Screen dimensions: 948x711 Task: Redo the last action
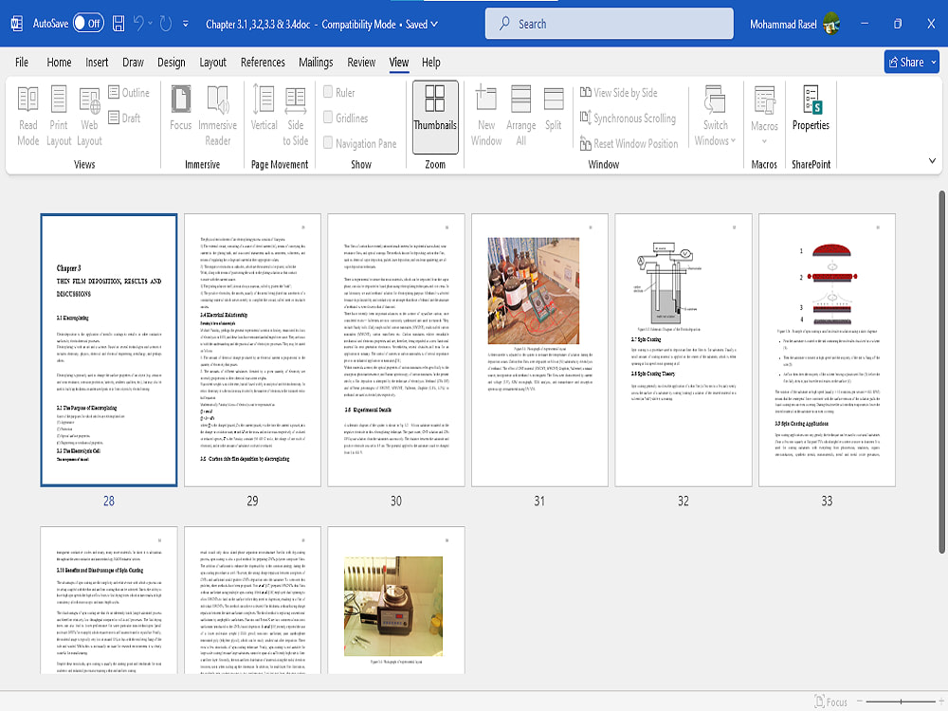pos(166,24)
